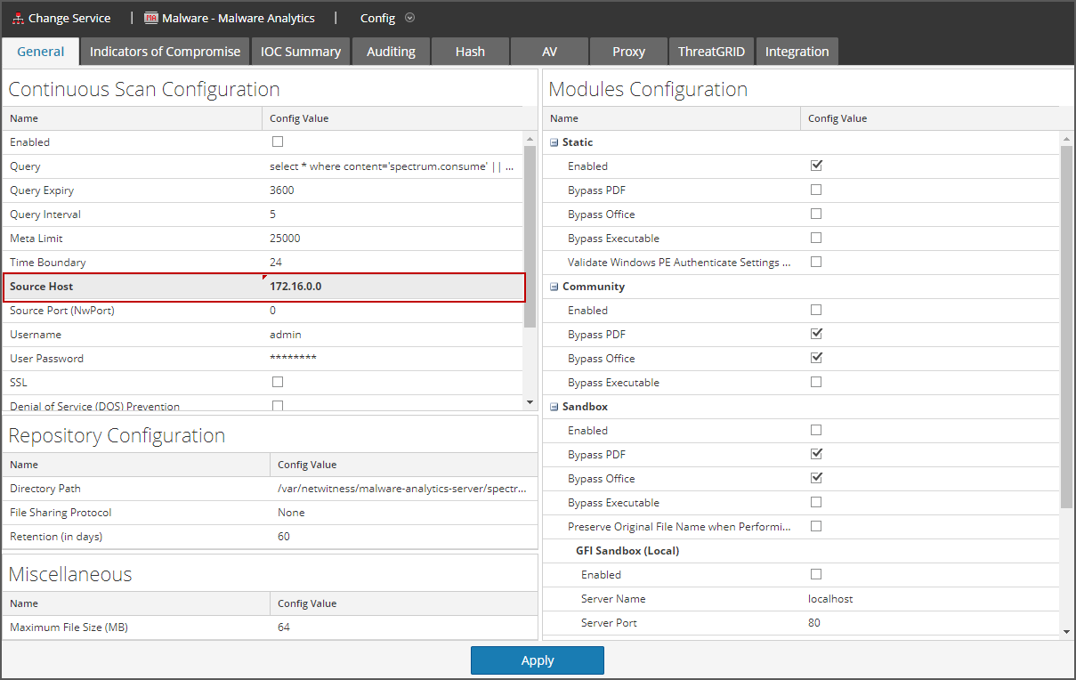Click the Source Host value field
Image resolution: width=1076 pixels, height=680 pixels.
tap(392, 287)
